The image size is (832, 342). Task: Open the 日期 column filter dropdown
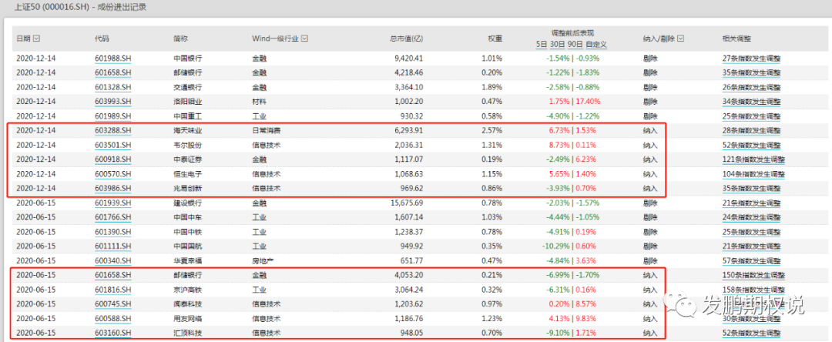[x=37, y=39]
